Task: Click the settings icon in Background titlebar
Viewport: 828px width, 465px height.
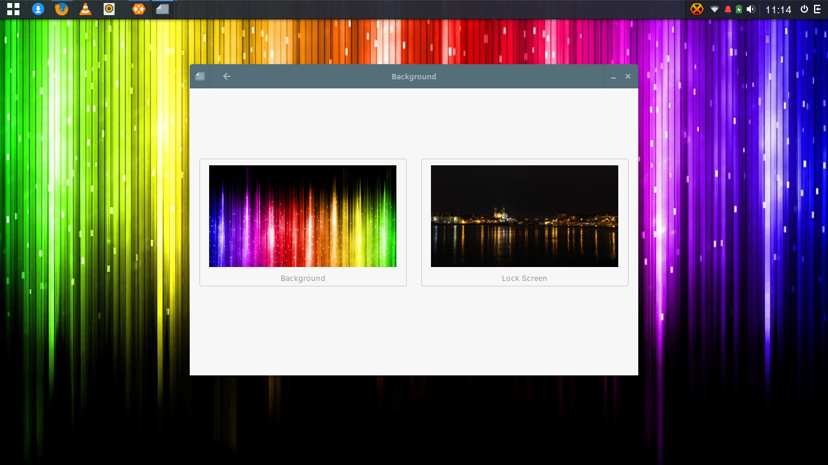Action: pyautogui.click(x=200, y=76)
